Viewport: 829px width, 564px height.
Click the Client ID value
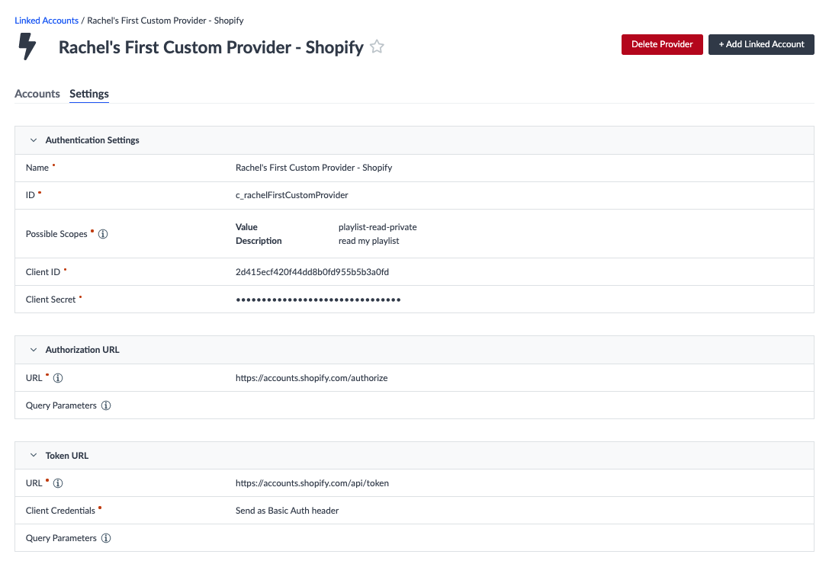312,271
